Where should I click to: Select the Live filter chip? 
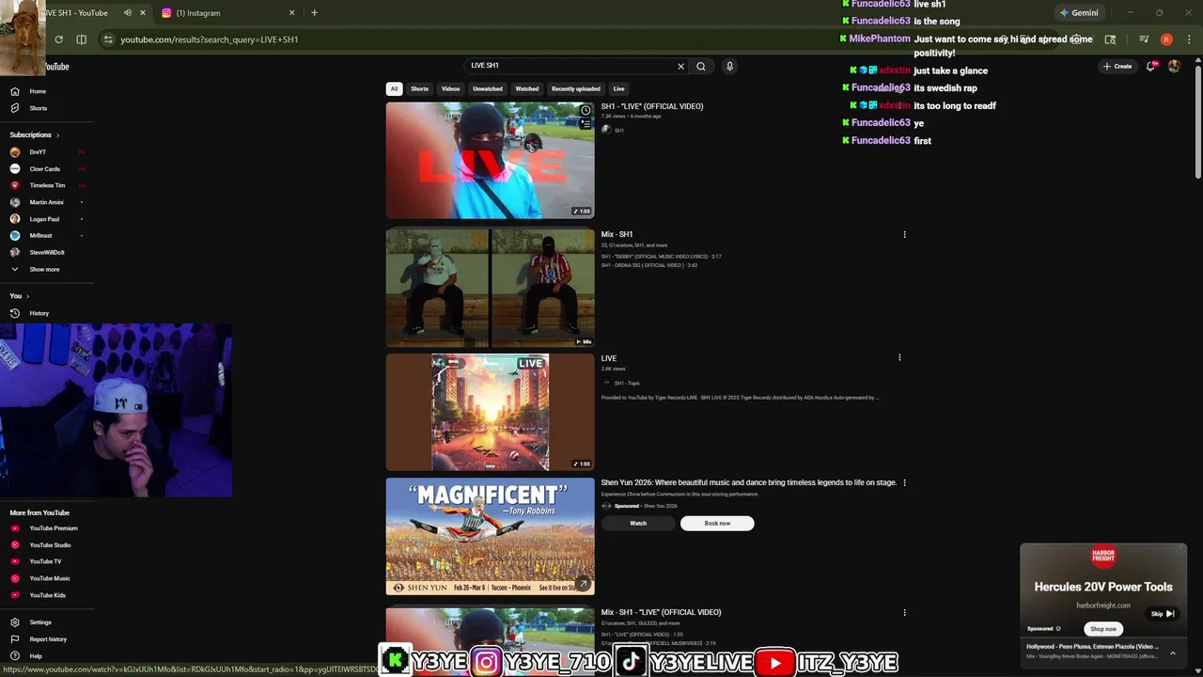click(618, 88)
